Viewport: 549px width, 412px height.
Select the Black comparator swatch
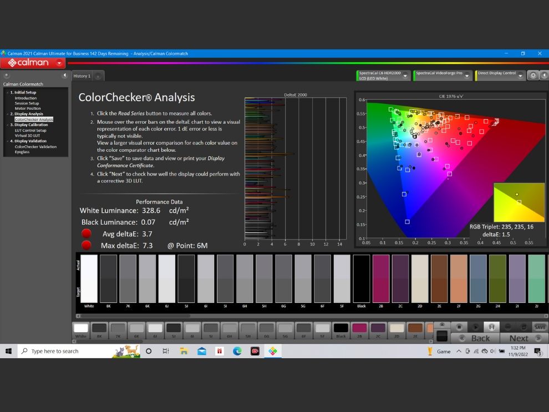click(362, 278)
